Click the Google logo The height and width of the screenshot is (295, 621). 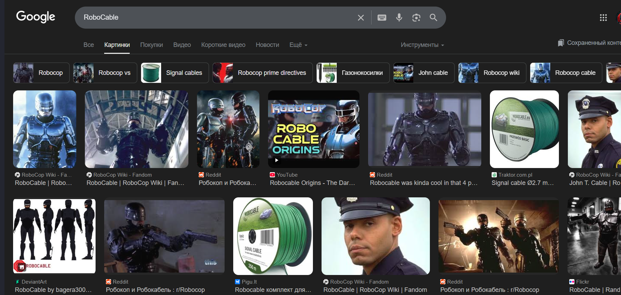[x=36, y=17]
